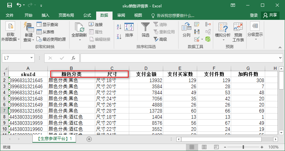
Task: Click the horizontal scrollbar right arrow
Action: [x=276, y=139]
